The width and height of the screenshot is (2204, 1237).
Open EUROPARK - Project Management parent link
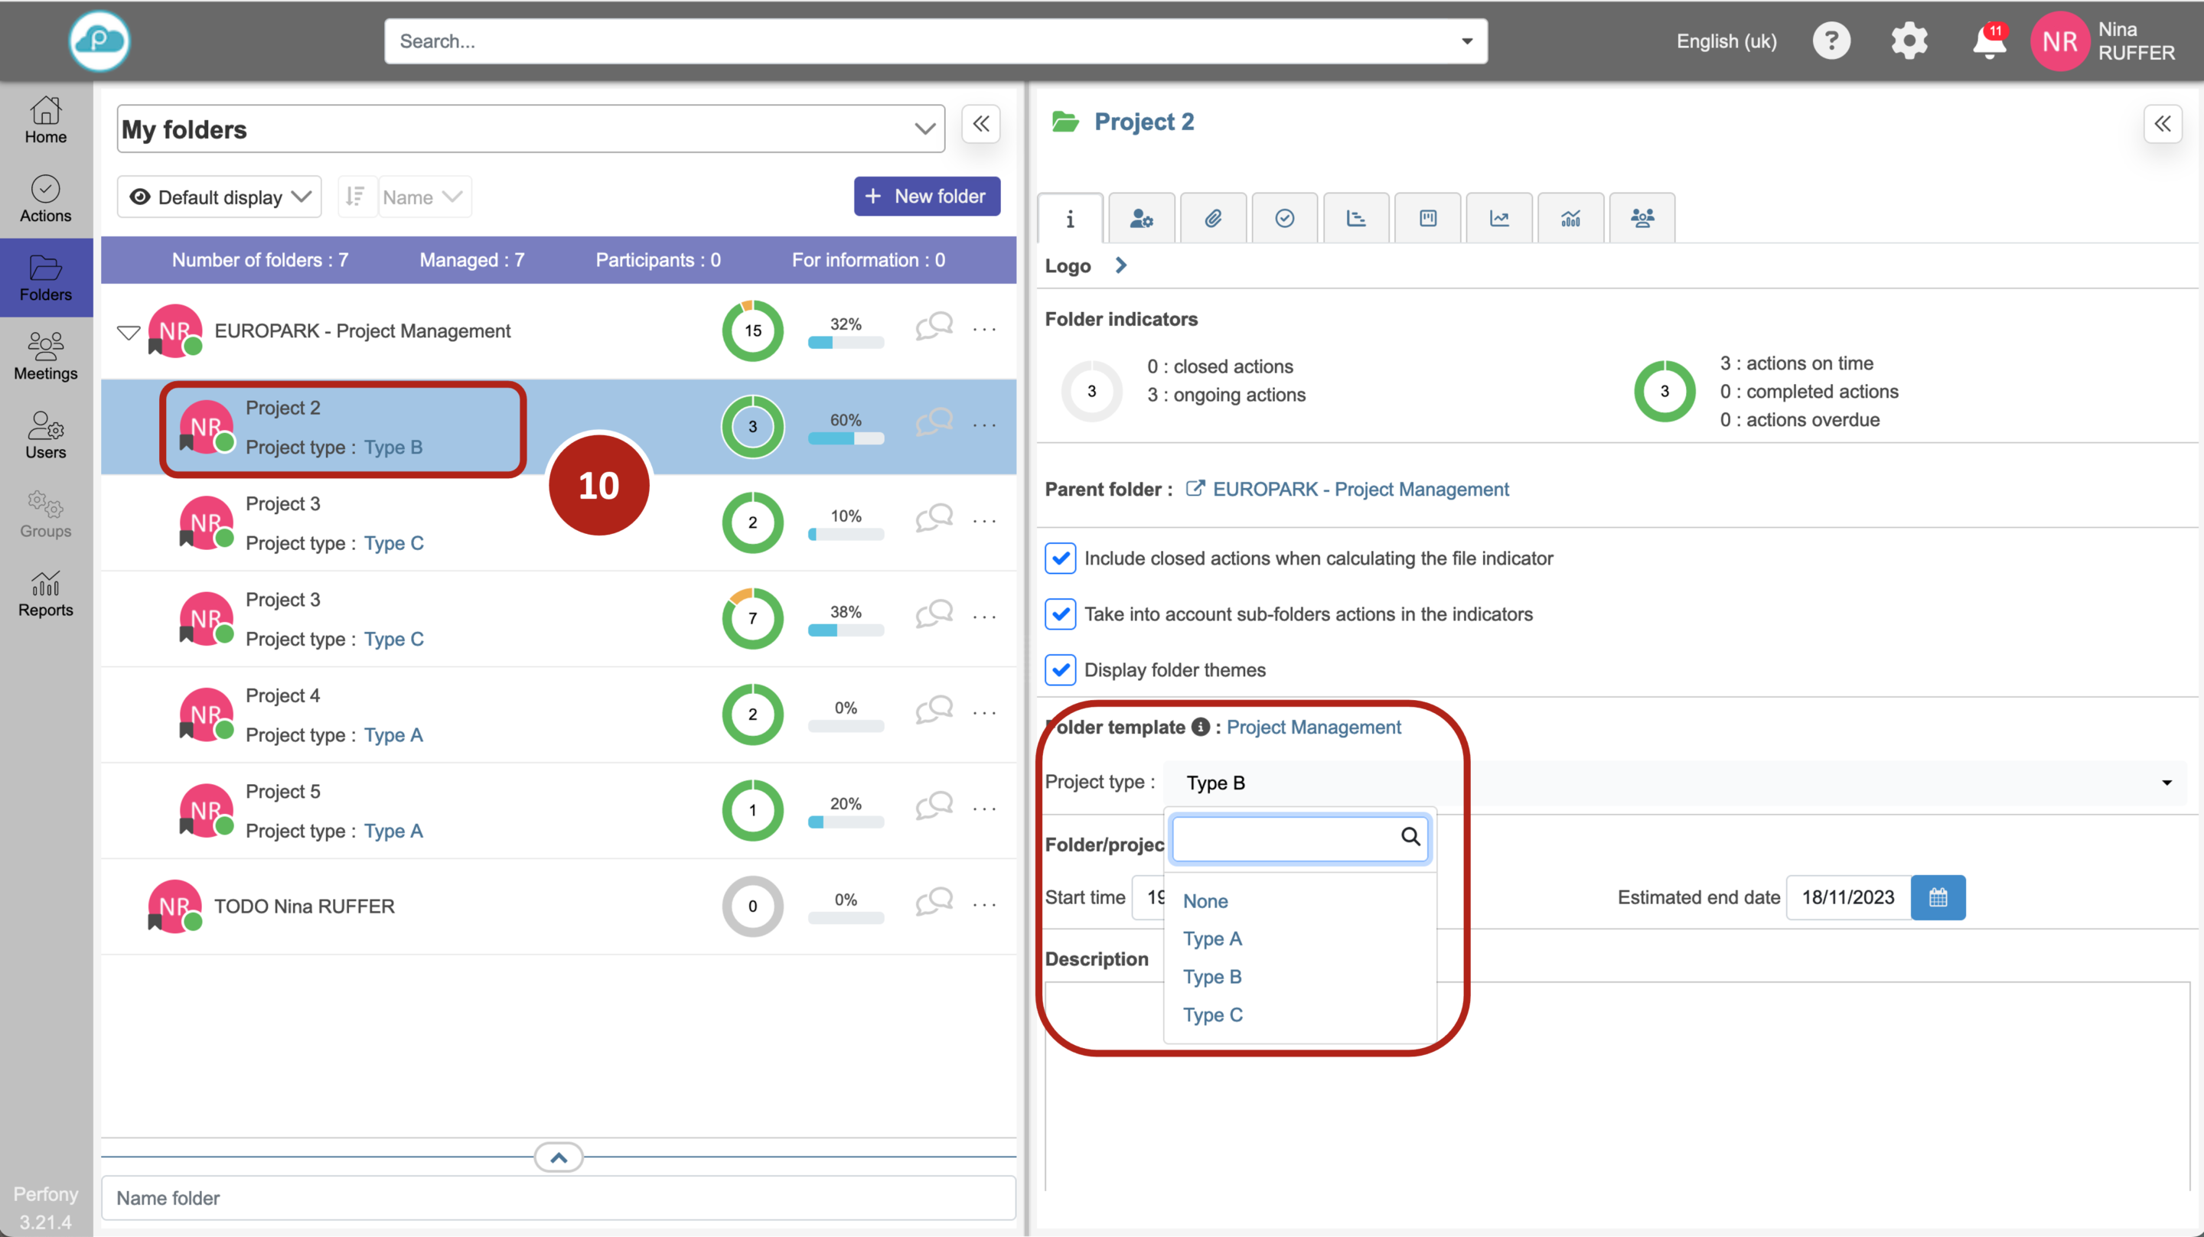pyautogui.click(x=1360, y=490)
